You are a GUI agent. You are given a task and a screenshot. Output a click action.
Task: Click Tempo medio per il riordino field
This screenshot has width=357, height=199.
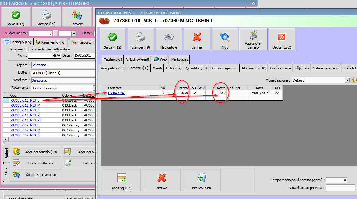[x=336, y=180]
